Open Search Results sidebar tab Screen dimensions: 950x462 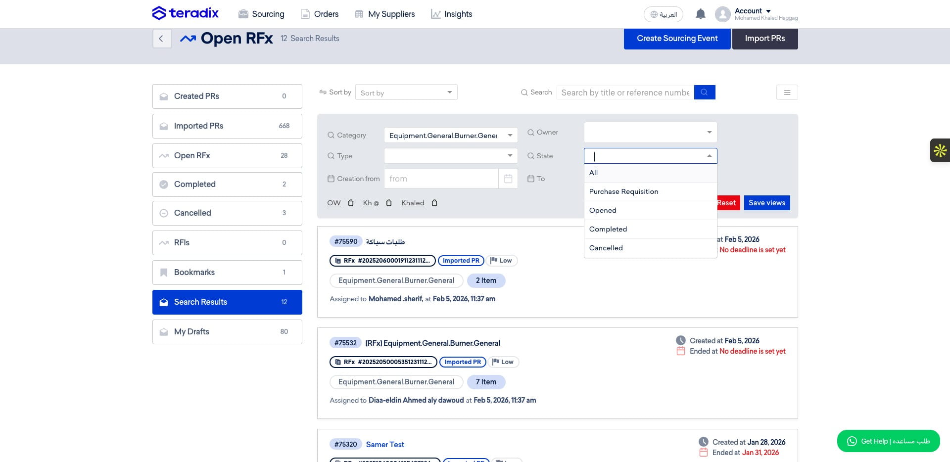(227, 302)
